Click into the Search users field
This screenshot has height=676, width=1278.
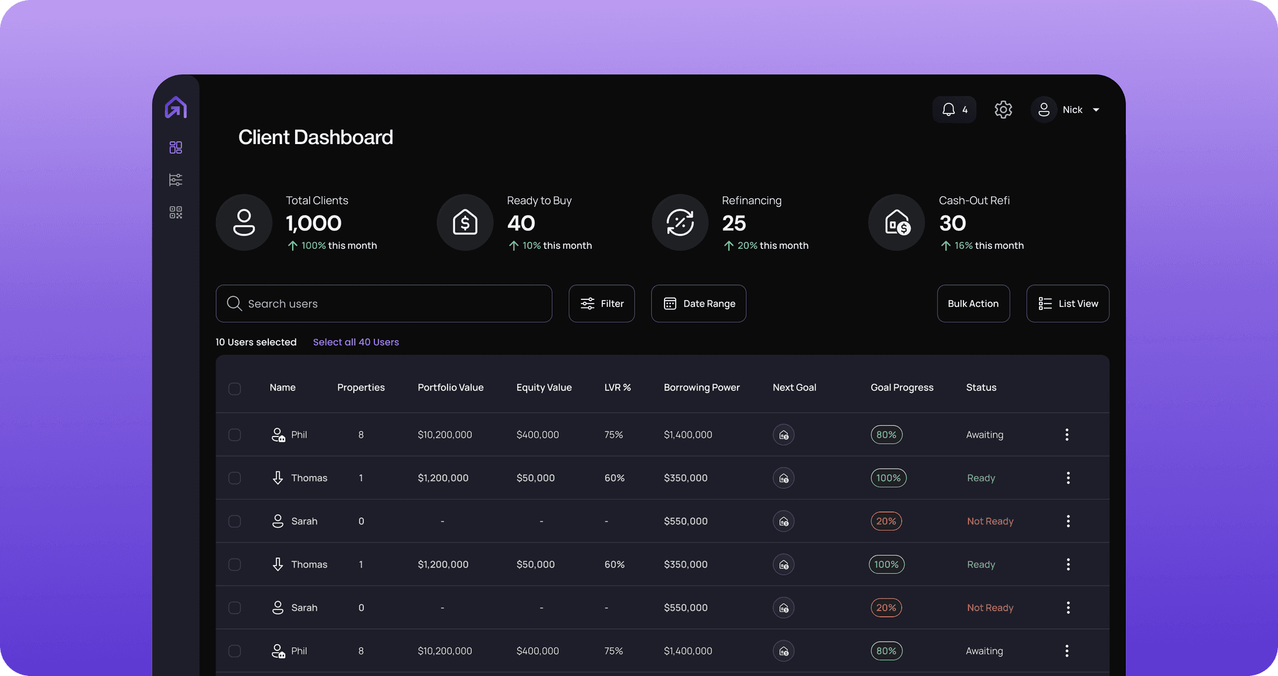tap(384, 304)
